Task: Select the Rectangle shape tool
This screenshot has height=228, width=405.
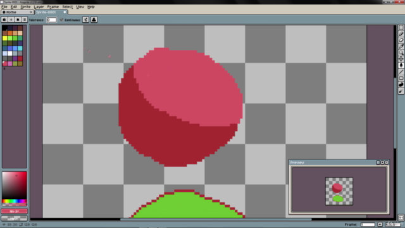Action: (x=401, y=78)
